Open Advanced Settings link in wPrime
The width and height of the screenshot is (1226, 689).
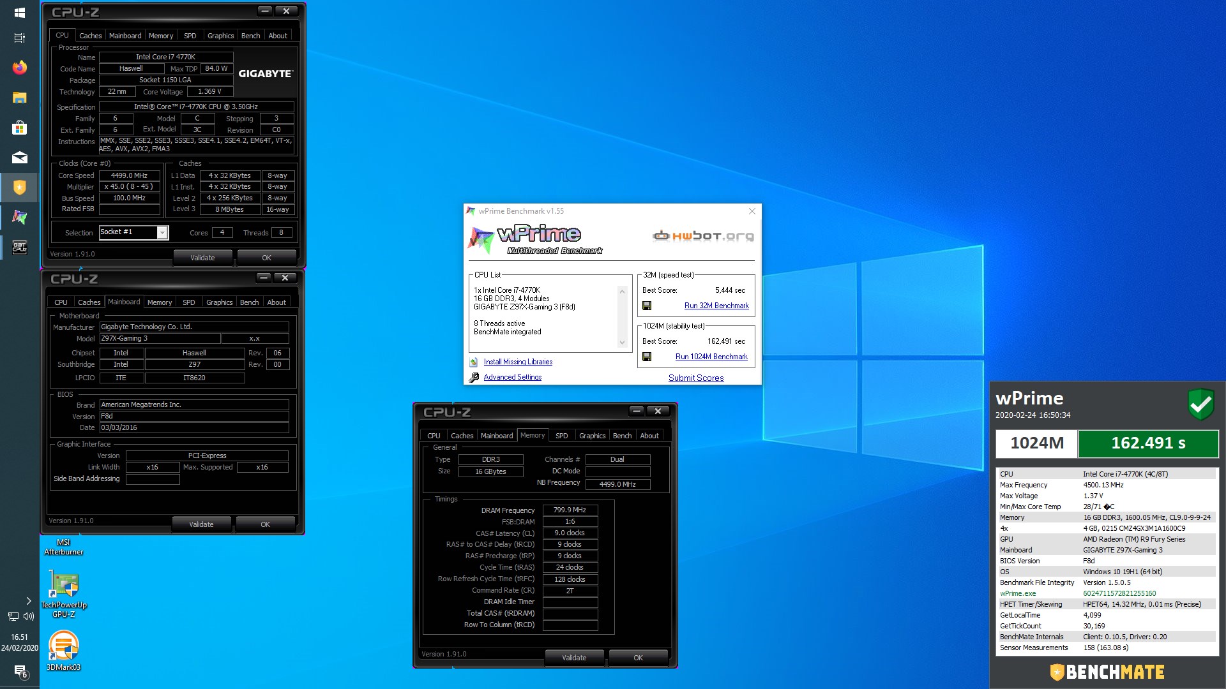tap(512, 377)
